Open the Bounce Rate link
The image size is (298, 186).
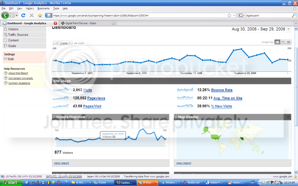[x=222, y=90]
